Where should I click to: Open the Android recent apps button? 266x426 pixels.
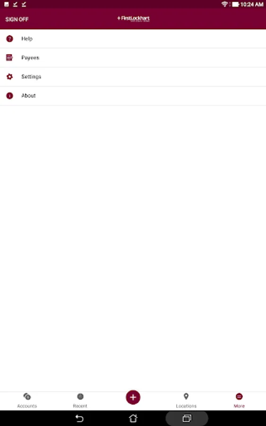(x=187, y=418)
